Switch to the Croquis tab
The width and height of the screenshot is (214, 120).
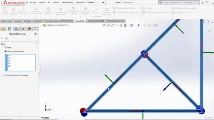(x=18, y=21)
